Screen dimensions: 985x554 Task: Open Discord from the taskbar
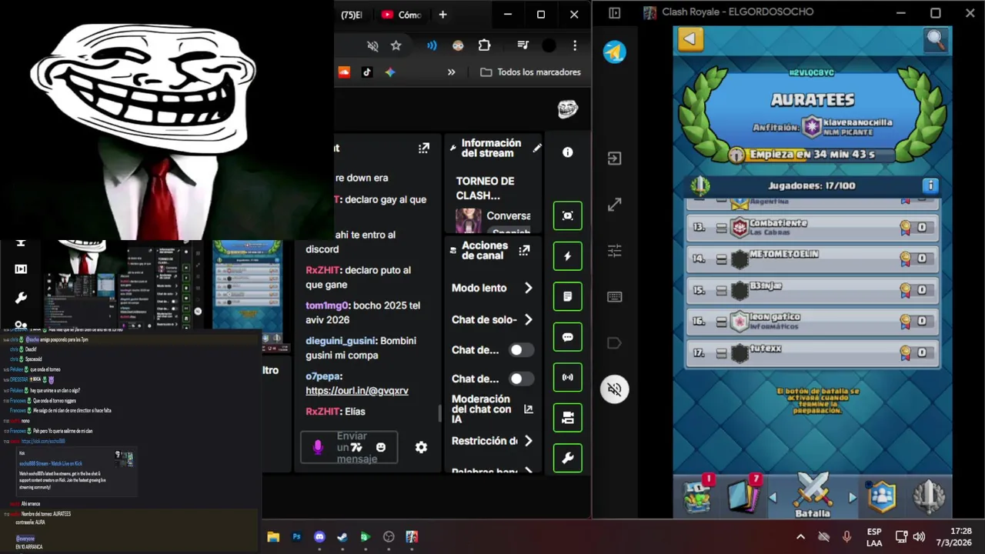click(319, 537)
